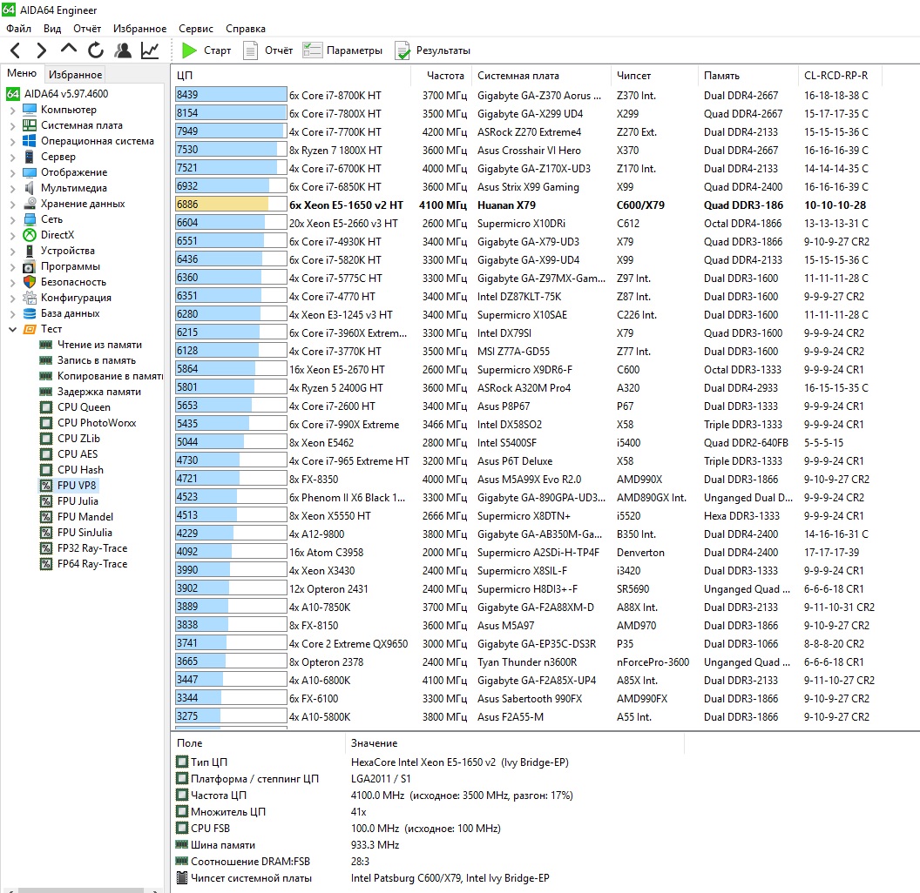Sort by Системная плата column header
920x893 pixels.
click(x=541, y=76)
